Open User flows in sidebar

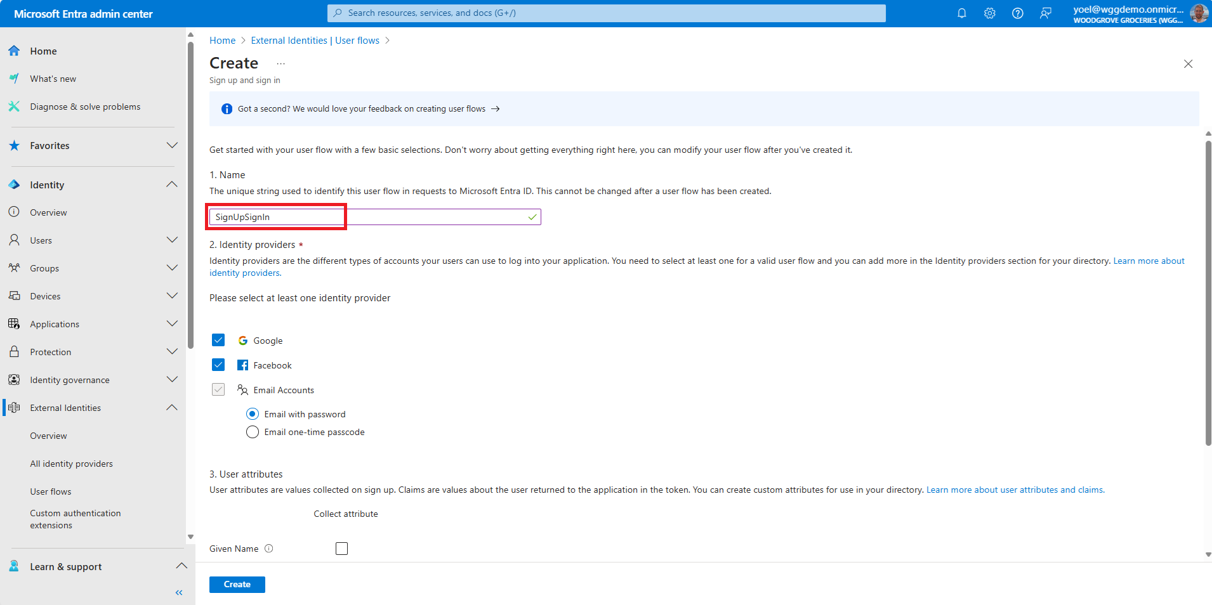51,491
